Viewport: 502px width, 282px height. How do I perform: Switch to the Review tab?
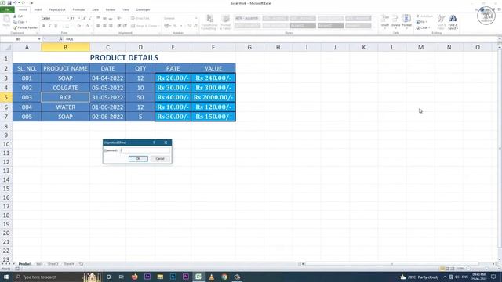click(x=110, y=9)
